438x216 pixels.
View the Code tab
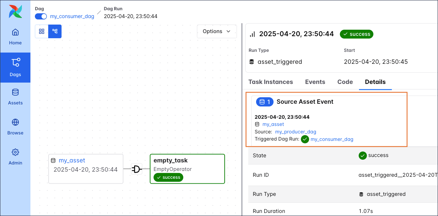[345, 82]
